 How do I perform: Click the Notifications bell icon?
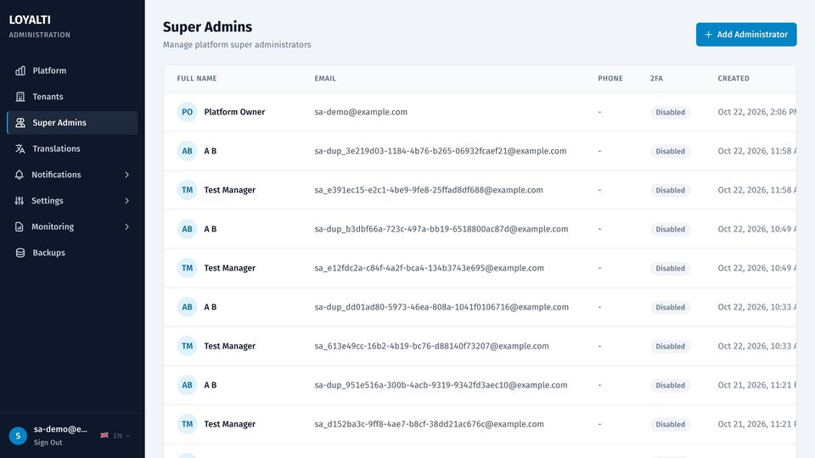[x=20, y=175]
